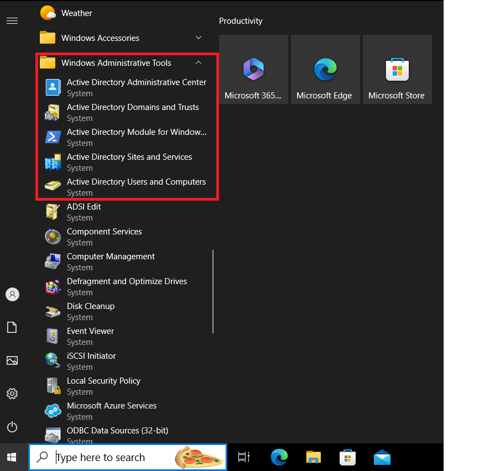Screen dimensions: 479x471
Task: Select 'Active Directory Domains and Trusts' text
Action: [133, 107]
